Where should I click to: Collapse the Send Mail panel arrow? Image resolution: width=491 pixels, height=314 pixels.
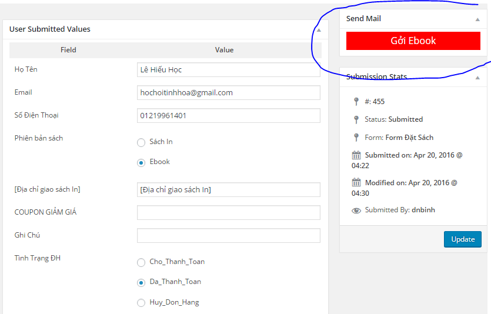[x=477, y=19]
